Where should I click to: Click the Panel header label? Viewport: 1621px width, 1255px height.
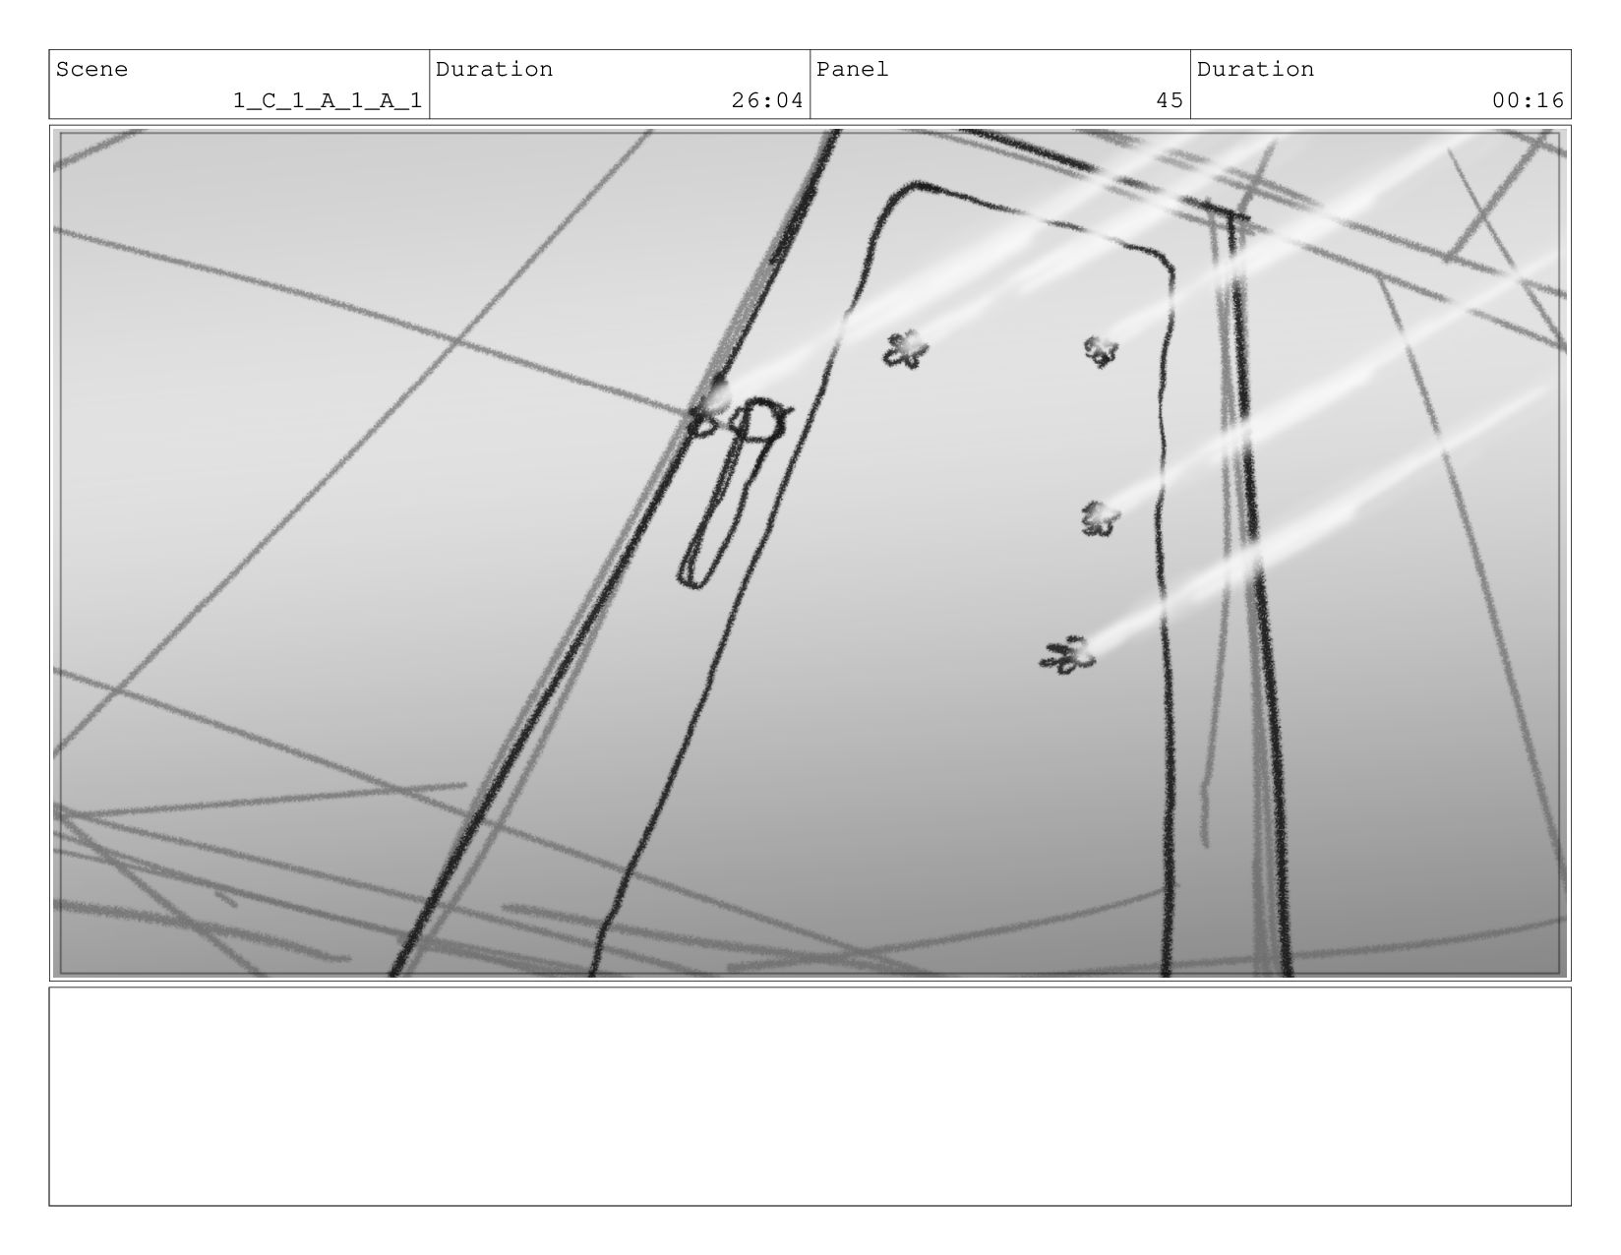[x=852, y=69]
